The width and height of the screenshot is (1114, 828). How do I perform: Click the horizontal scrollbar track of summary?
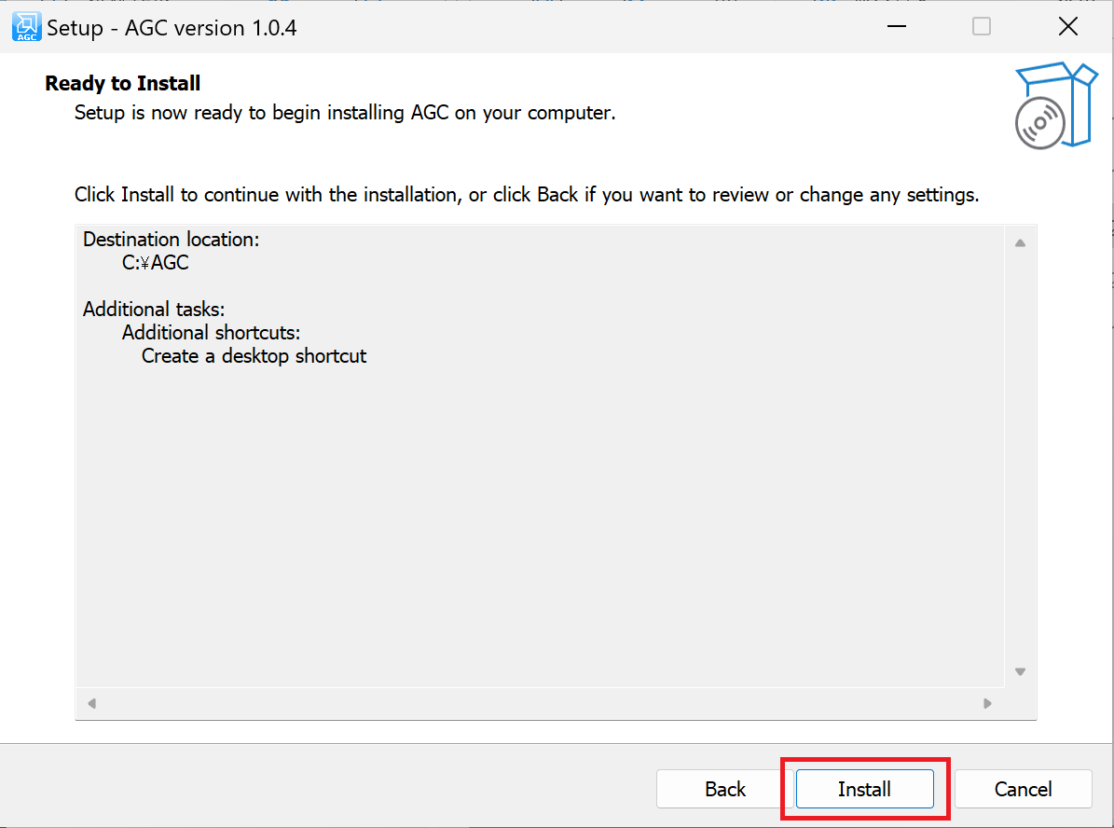(x=539, y=703)
